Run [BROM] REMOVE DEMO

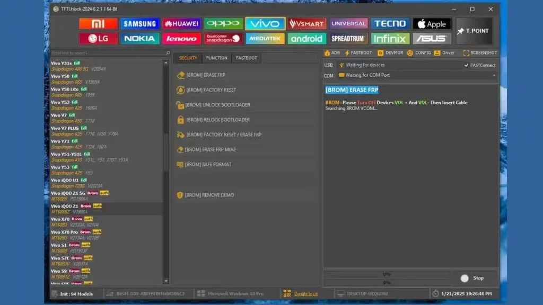(x=245, y=195)
